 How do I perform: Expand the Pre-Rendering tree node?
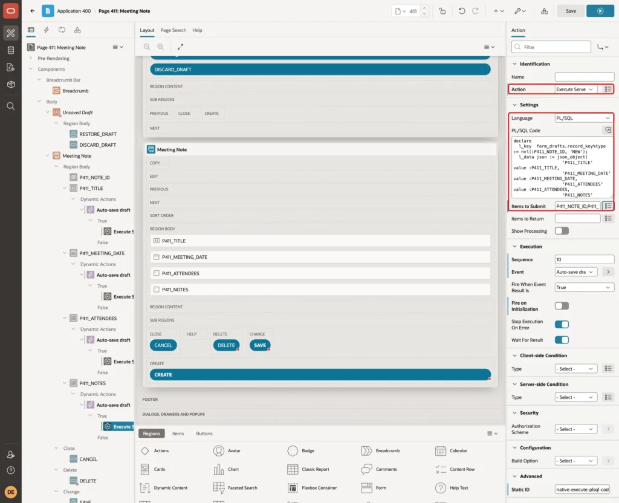(x=31, y=58)
